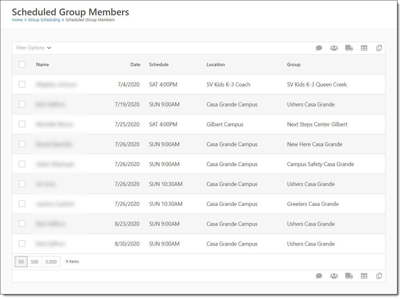Click Scheduled Group Members breadcrumb text
Screen dimensions: 402x299
(x=90, y=20)
